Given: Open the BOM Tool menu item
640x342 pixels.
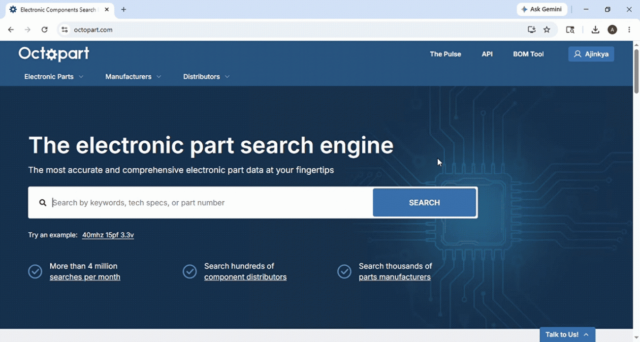Looking at the screenshot, I should tap(528, 54).
